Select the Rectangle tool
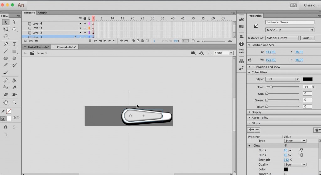The width and height of the screenshot is (321, 175). point(14,51)
